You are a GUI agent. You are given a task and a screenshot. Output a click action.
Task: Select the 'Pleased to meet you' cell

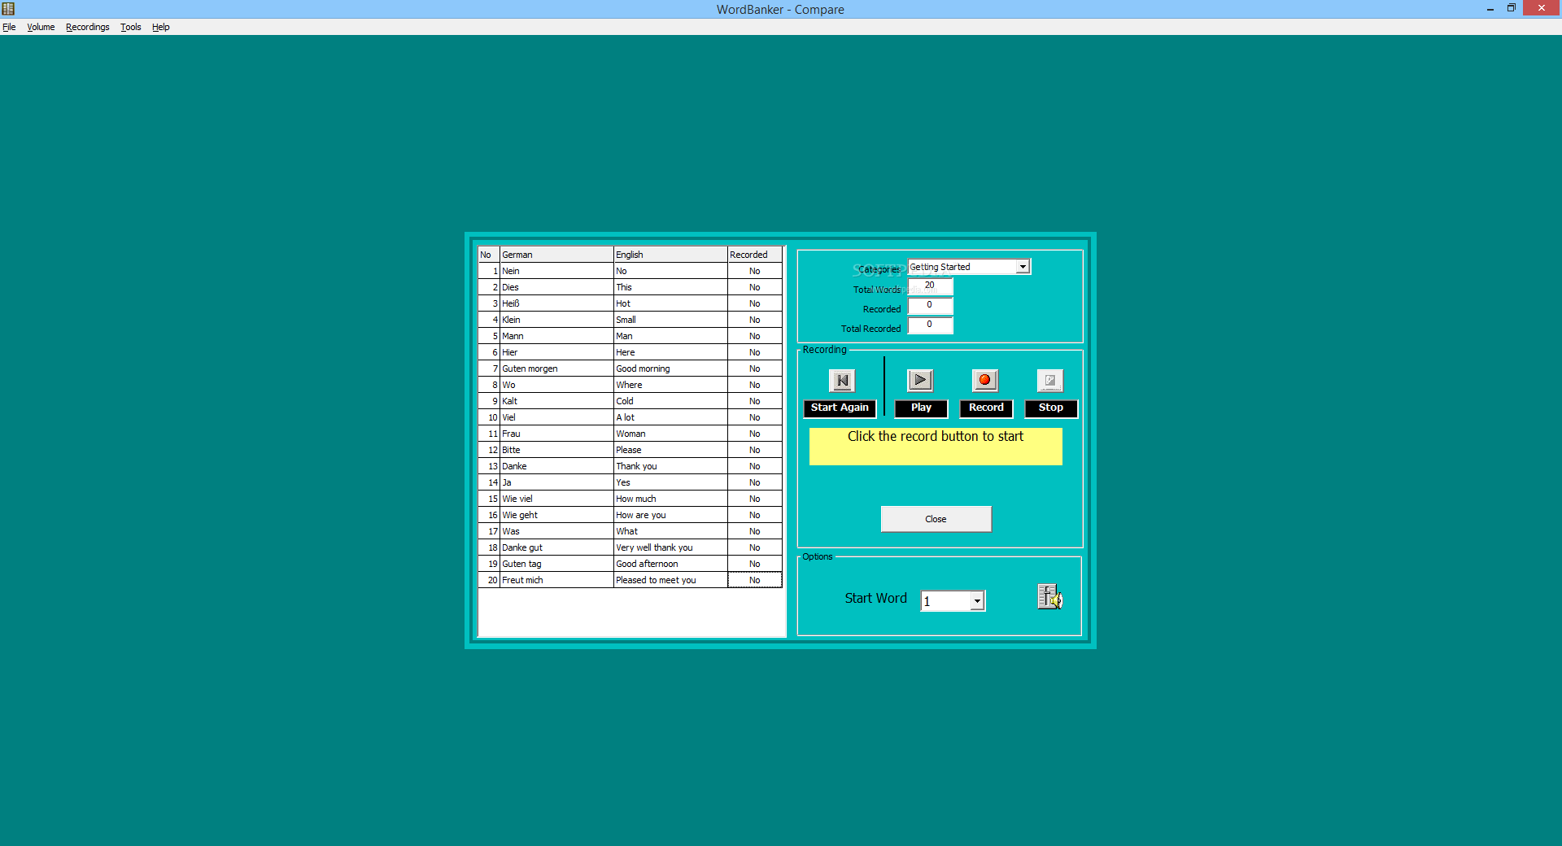click(670, 580)
